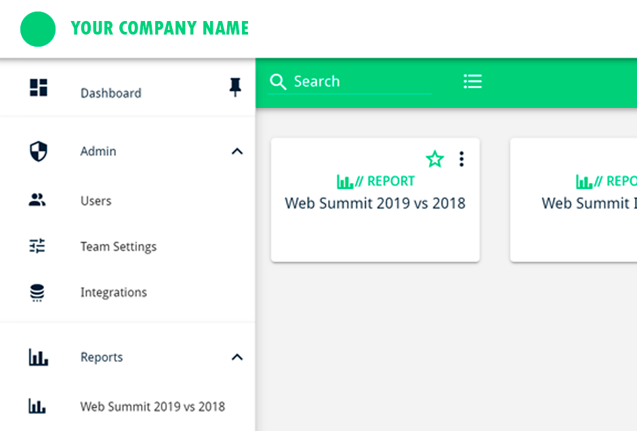This screenshot has height=431, width=637.
Task: Click the Users people icon
Action: 37,200
